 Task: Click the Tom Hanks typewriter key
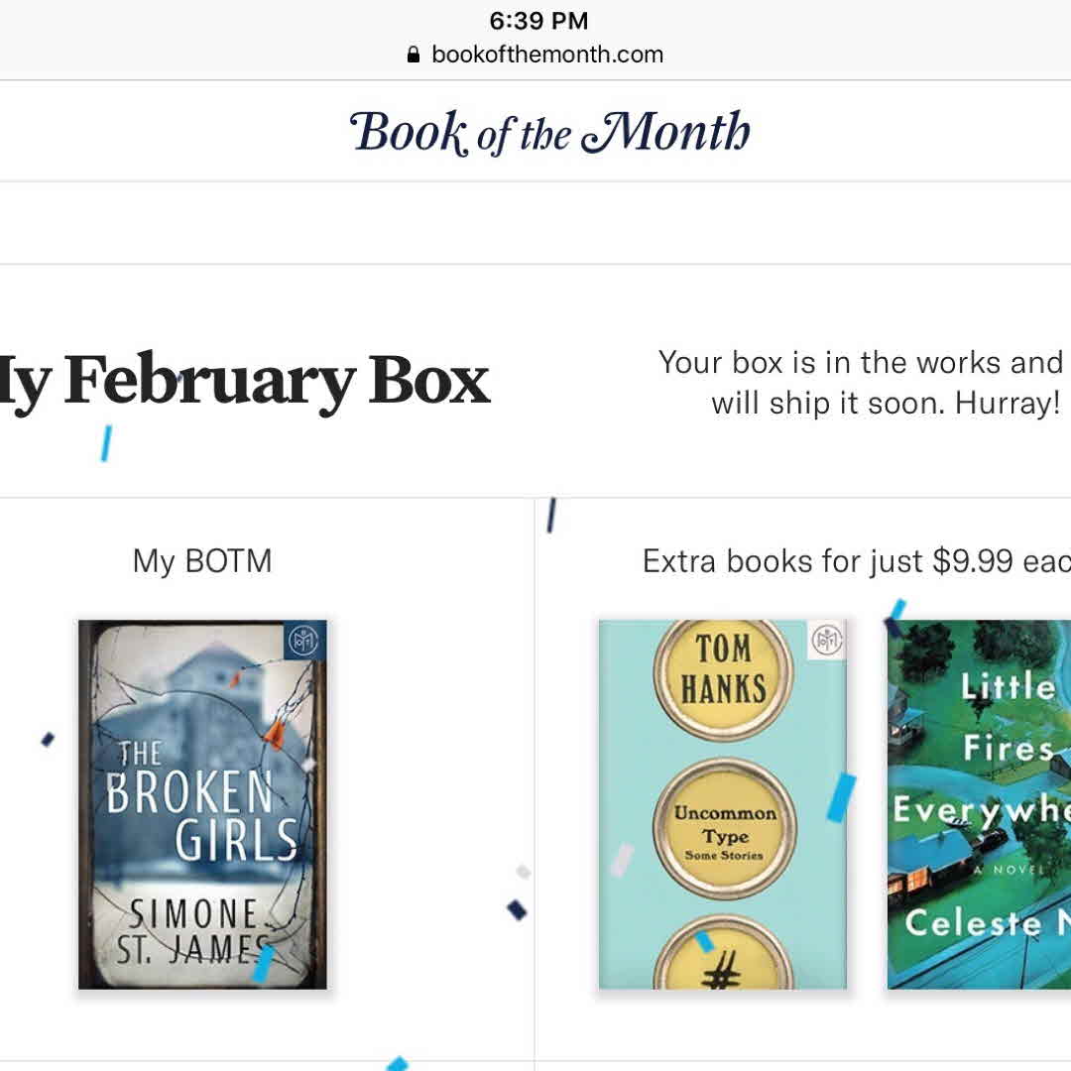(724, 669)
